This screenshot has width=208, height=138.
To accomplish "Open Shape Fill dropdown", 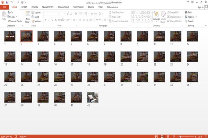I will click(173, 12).
